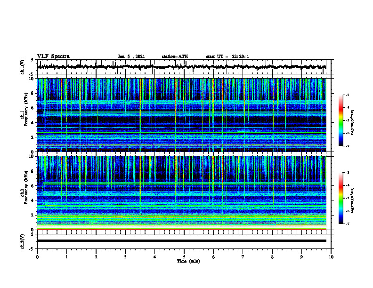Click the time axis tick label "1"
This screenshot has width=373, height=288.
click(66, 257)
